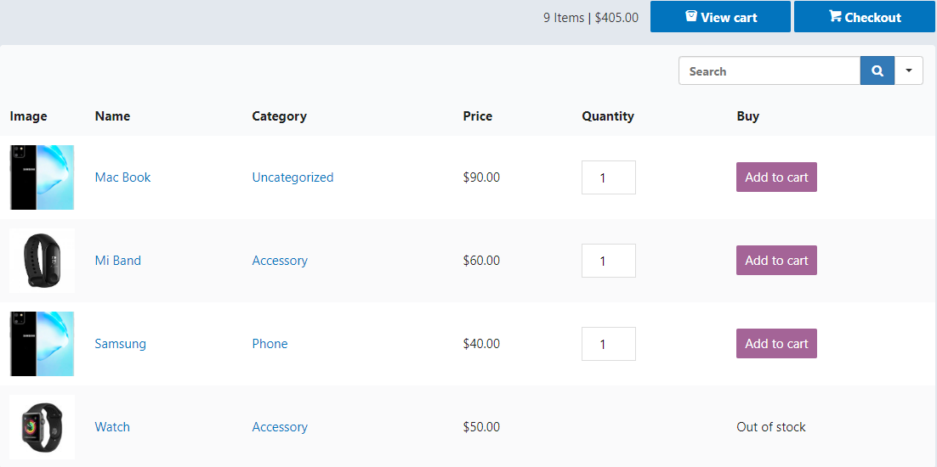Click the Uncategorized category link
The image size is (937, 467).
(x=292, y=177)
